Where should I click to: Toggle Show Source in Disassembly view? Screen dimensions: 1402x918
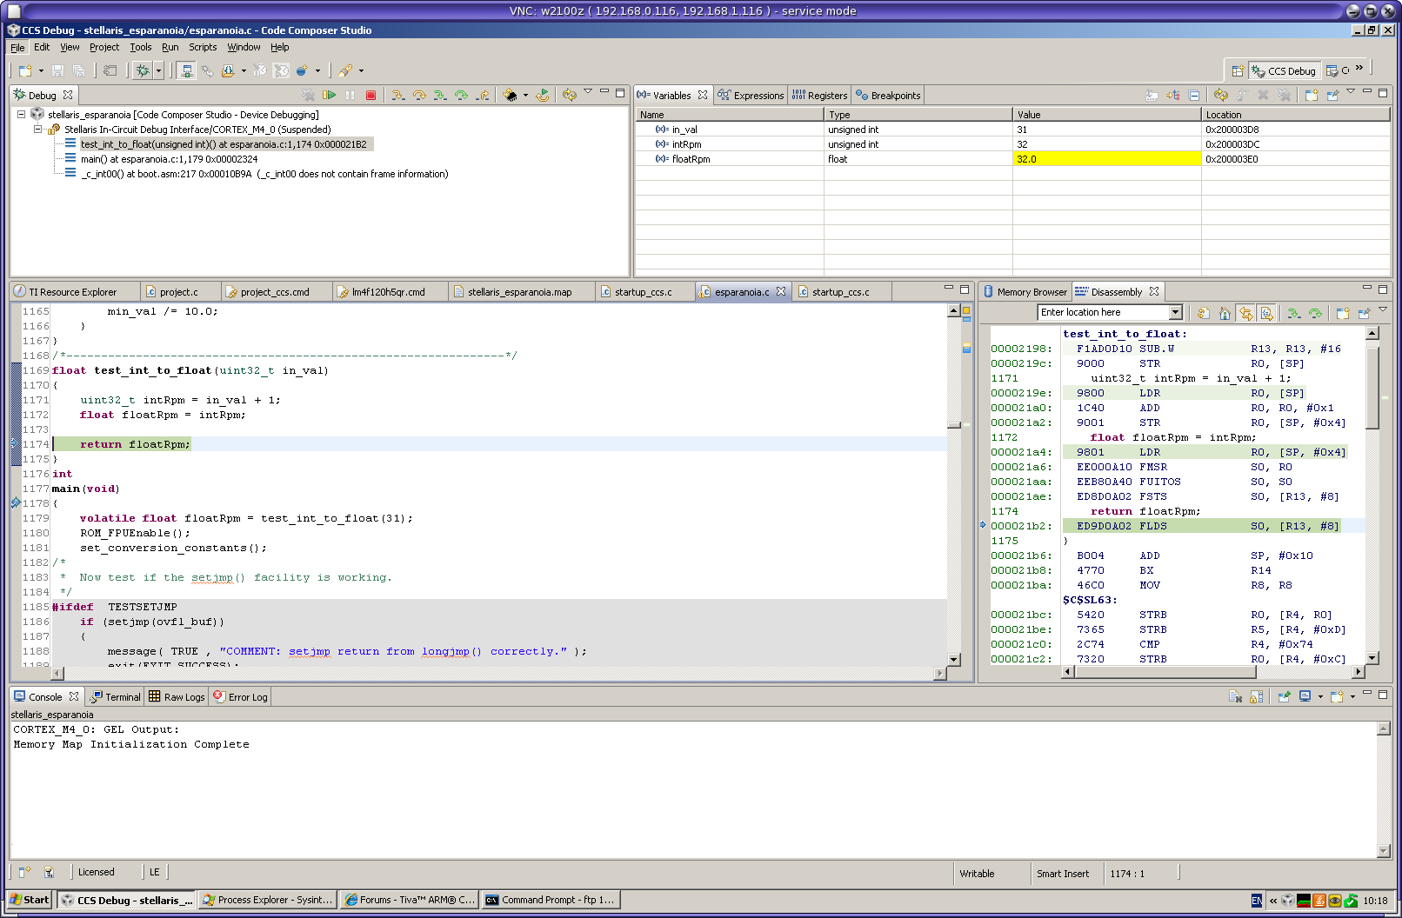tap(1266, 313)
